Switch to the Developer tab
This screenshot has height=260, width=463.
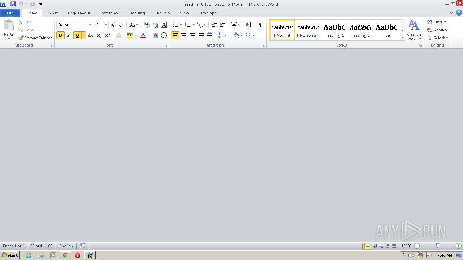click(x=209, y=13)
